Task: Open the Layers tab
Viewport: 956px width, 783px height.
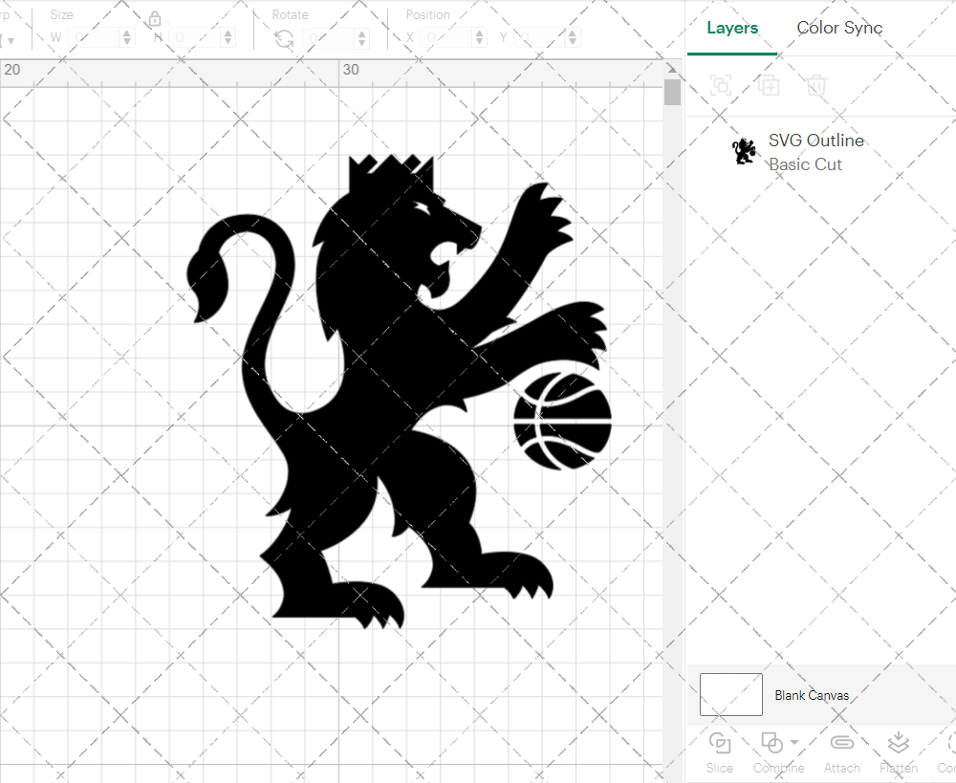Action: coord(731,28)
